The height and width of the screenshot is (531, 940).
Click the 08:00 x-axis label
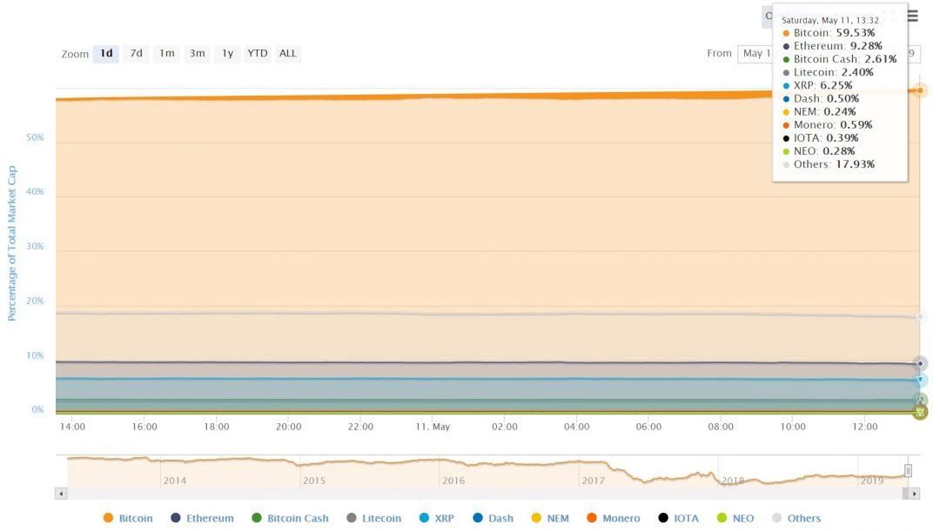(x=721, y=427)
